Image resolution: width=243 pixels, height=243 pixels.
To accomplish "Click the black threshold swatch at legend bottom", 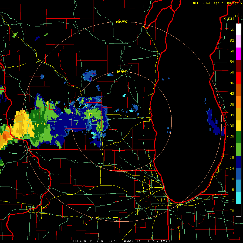I will [x=238, y=210].
